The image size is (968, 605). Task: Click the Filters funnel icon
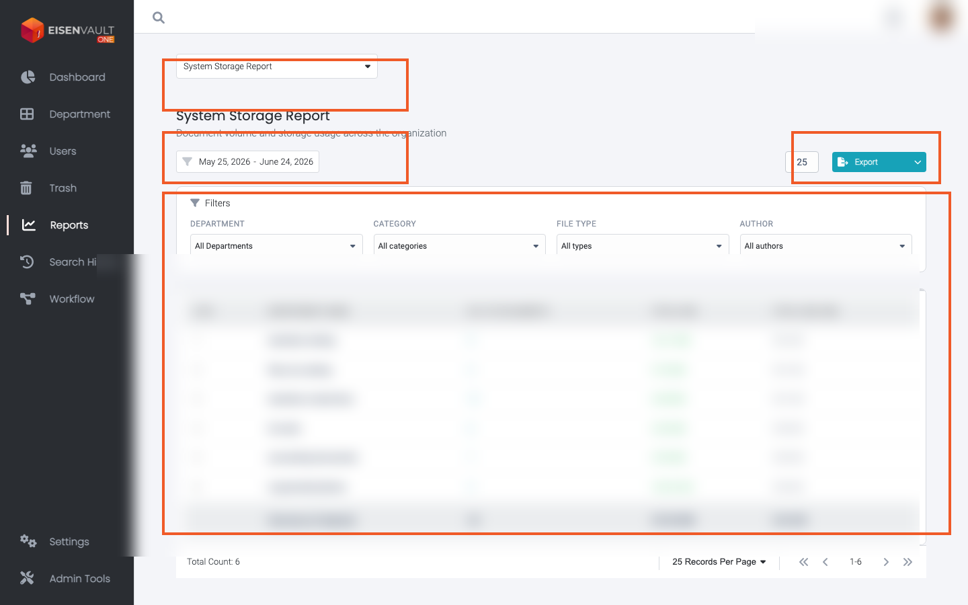tap(195, 203)
